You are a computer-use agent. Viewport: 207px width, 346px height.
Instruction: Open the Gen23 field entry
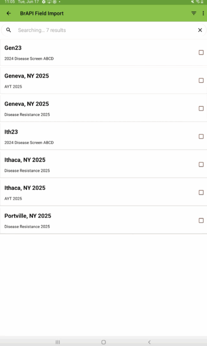[x=94, y=53]
